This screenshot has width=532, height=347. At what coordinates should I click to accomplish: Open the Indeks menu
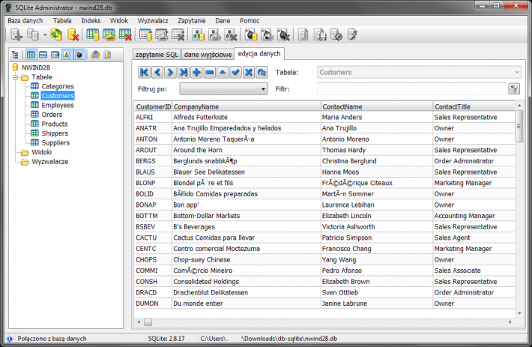[x=91, y=21]
